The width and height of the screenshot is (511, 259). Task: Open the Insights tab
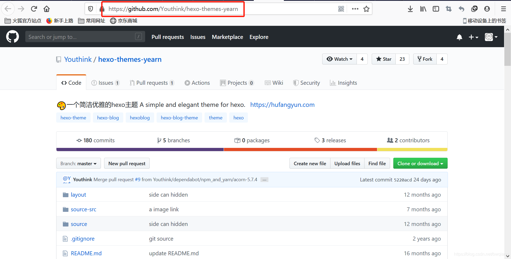343,83
